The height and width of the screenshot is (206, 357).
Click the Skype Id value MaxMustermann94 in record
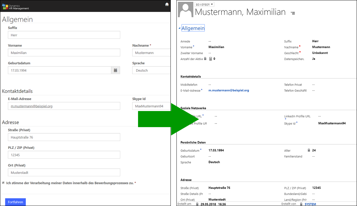point(332,123)
